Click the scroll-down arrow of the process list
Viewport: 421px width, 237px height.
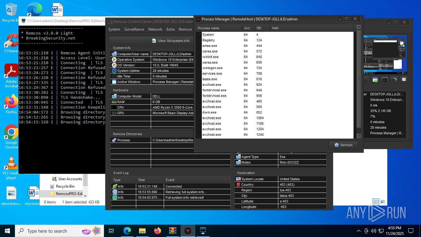point(359,136)
